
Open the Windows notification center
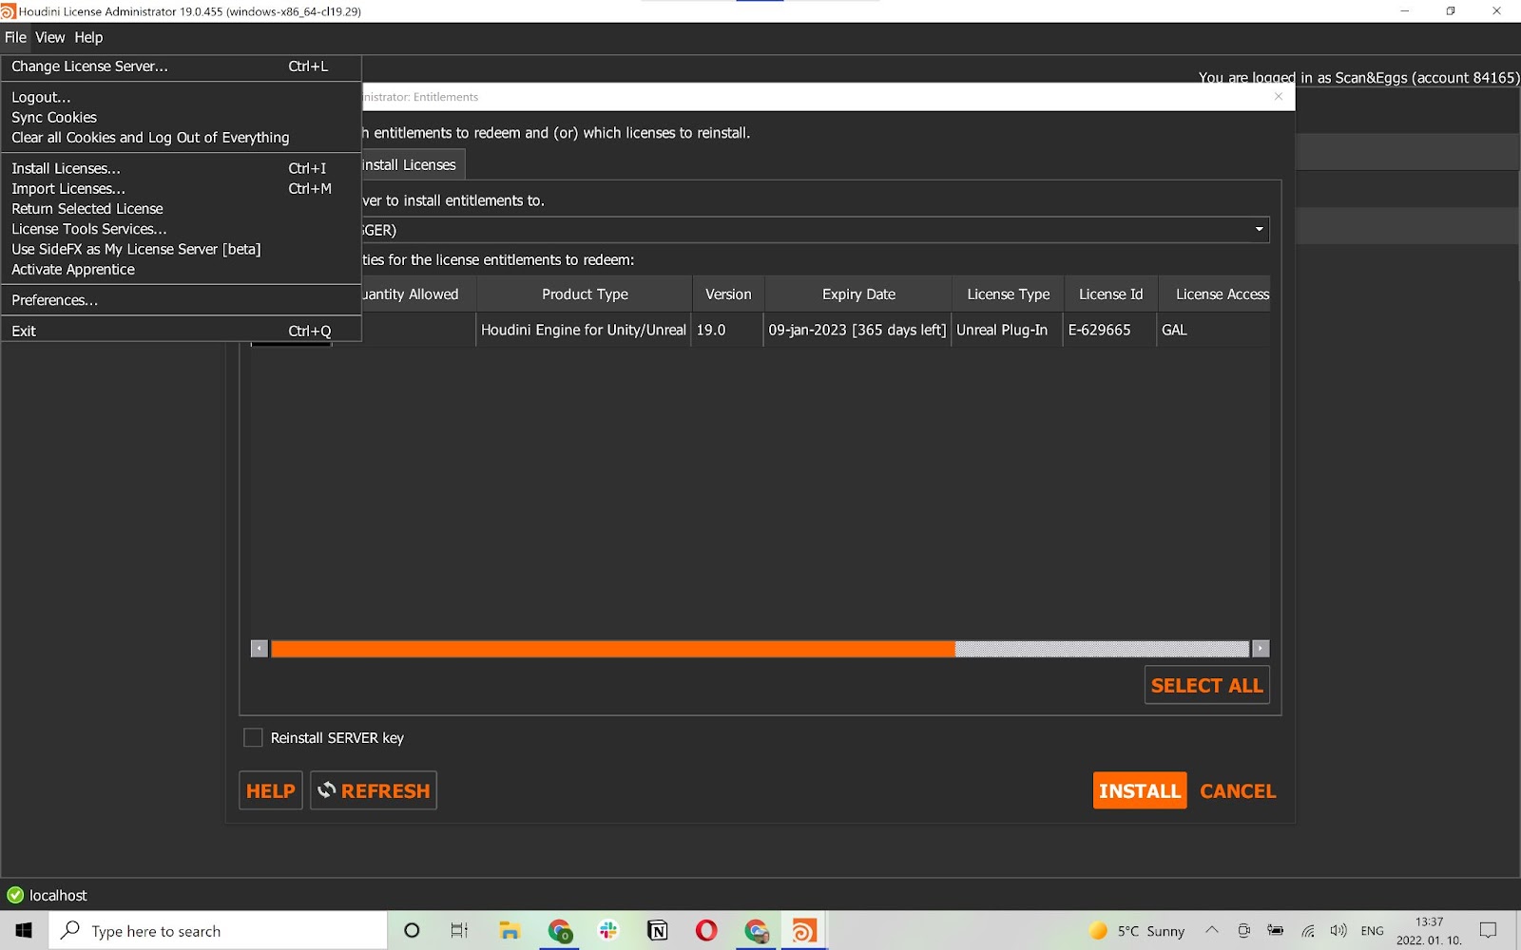(1489, 931)
